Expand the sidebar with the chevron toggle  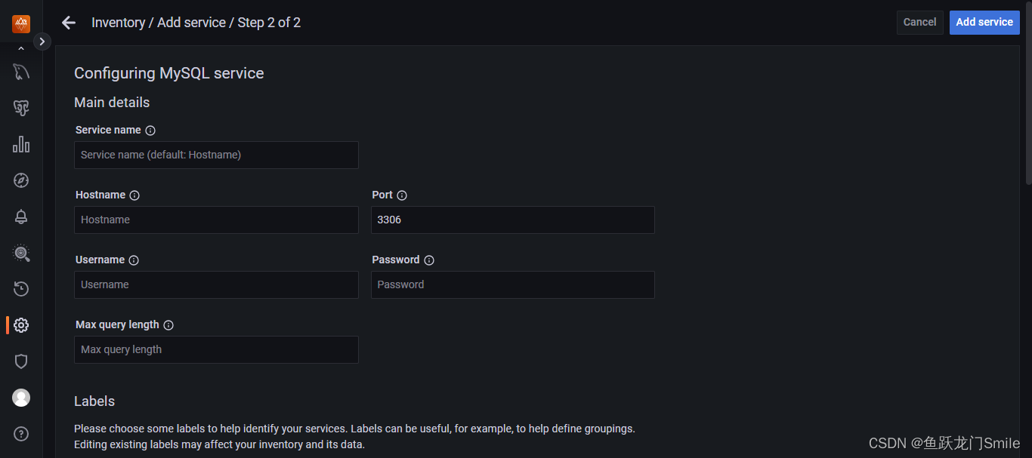click(x=42, y=41)
